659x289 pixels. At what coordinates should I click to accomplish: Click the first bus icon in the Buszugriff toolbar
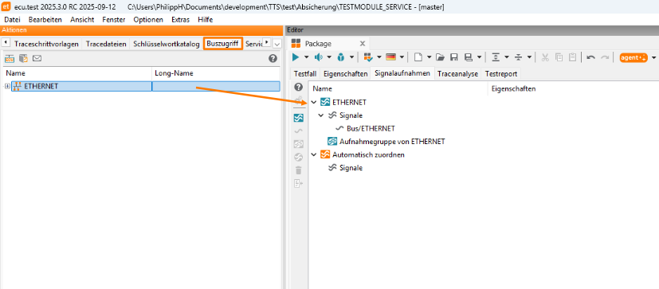pyautogui.click(x=10, y=58)
